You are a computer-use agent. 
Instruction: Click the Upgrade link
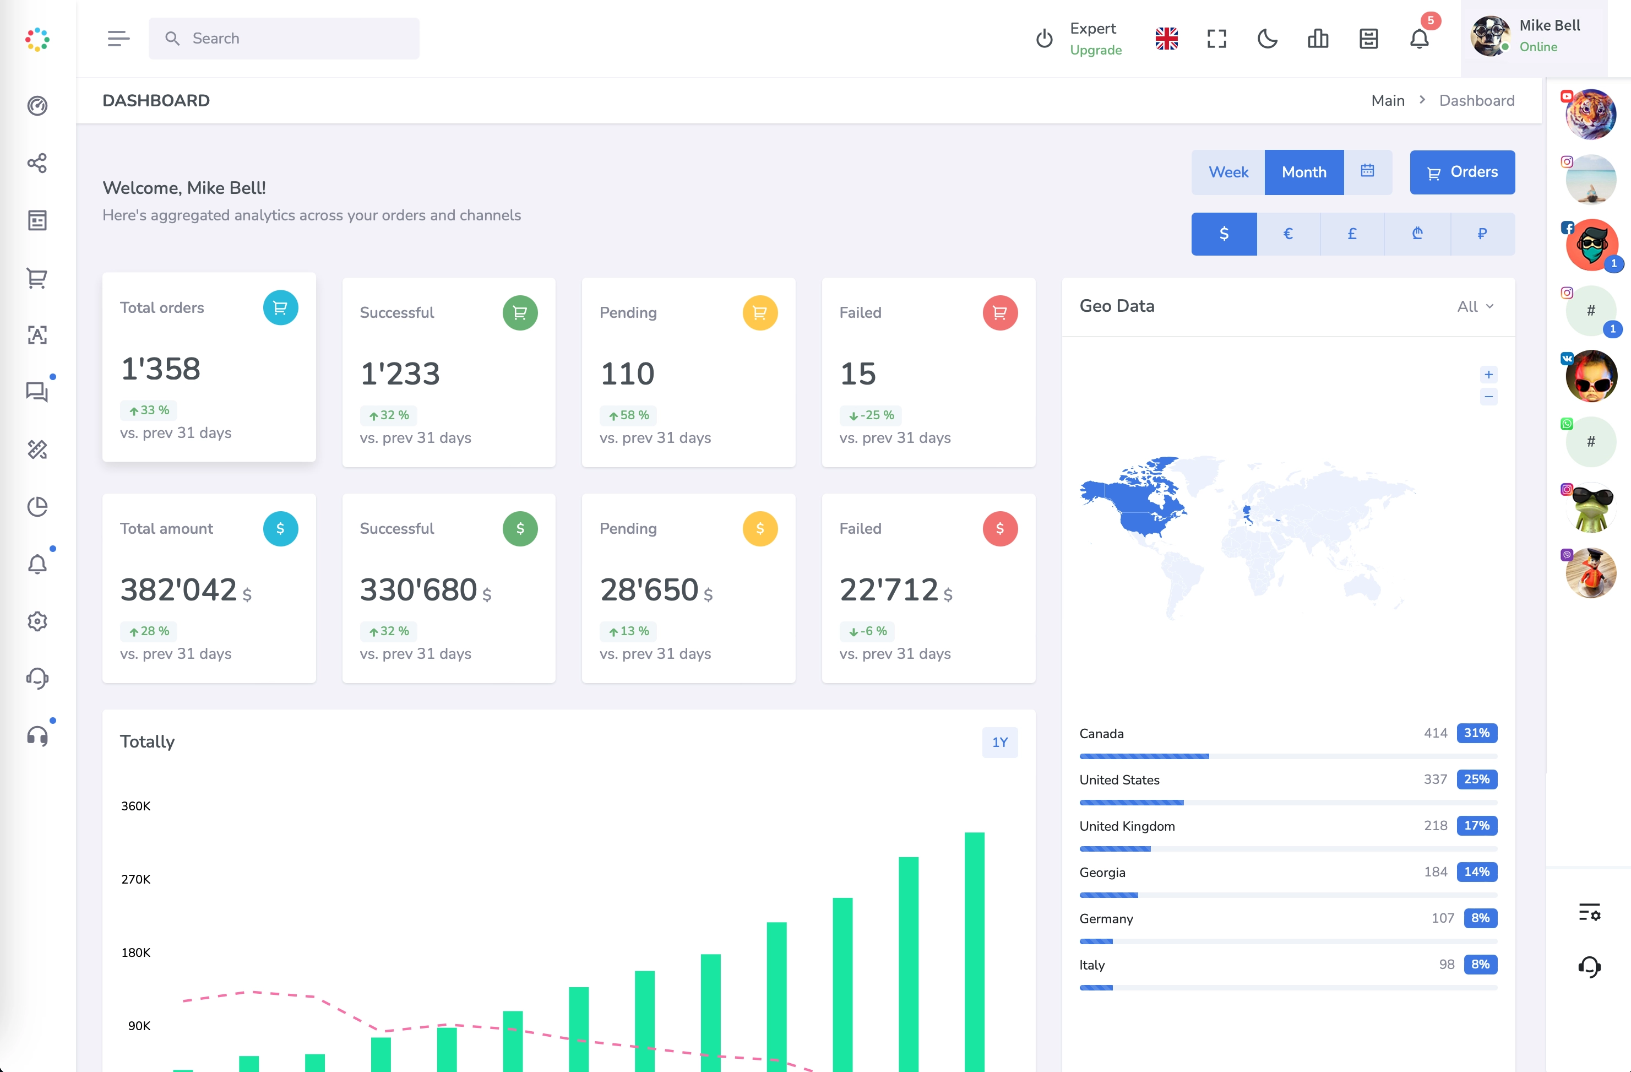1096,50
